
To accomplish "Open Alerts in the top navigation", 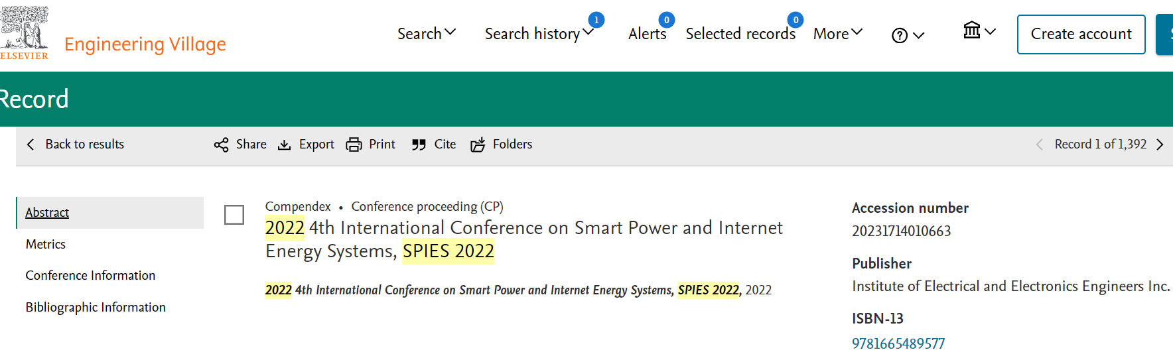I will 647,33.
